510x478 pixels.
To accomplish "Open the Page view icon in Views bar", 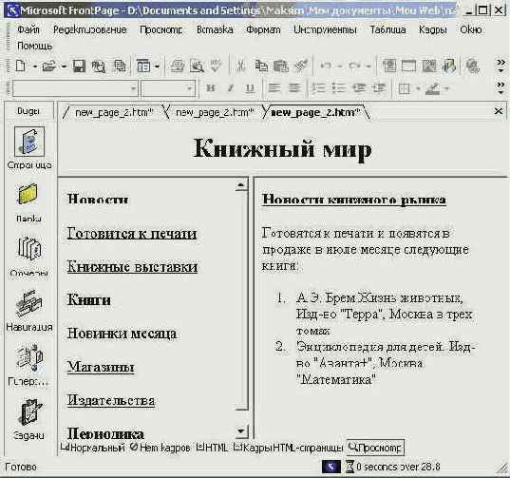I will 29,142.
